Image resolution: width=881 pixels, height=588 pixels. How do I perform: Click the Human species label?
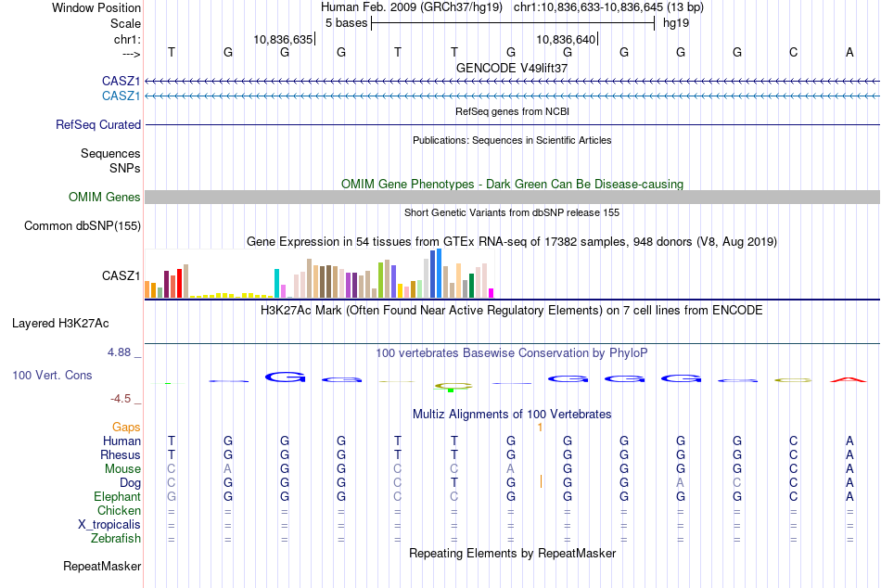[121, 441]
